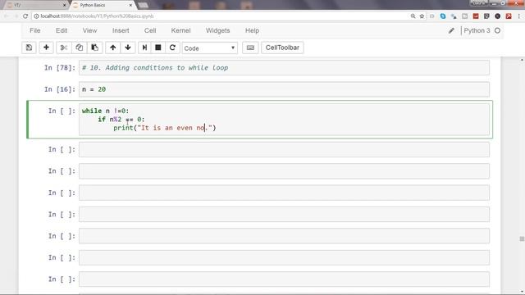Screen dimensions: 525x295
Task: Open the Kernel menu
Action: [180, 30]
